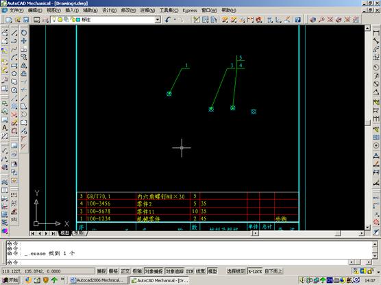The height and width of the screenshot is (285, 381).
Task: Toggle 线宽 lineweight display in status bar
Action: tap(201, 271)
